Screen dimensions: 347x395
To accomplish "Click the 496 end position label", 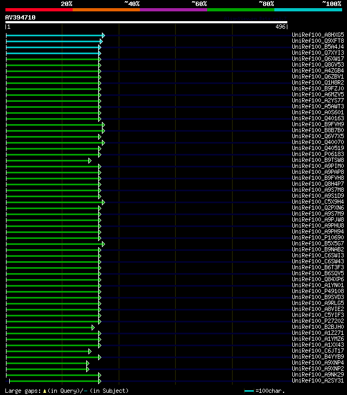I will point(280,27).
